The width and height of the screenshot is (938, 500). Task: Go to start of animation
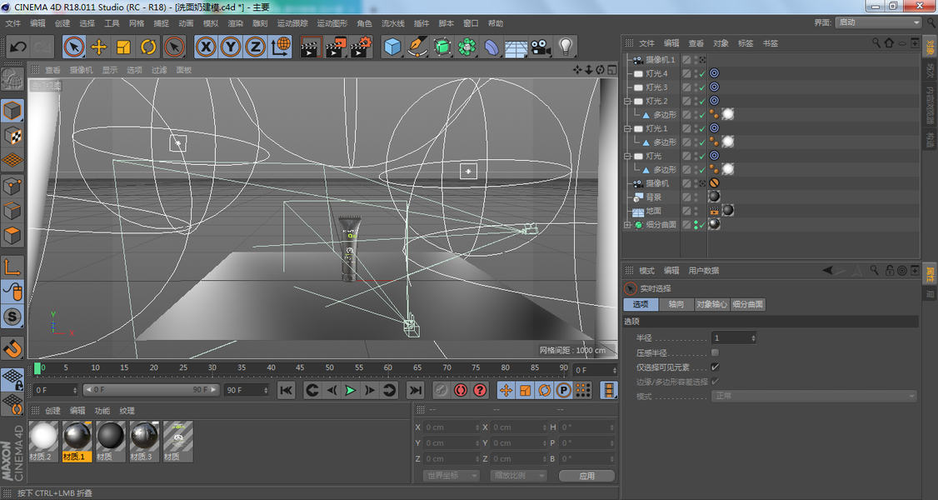[x=286, y=391]
